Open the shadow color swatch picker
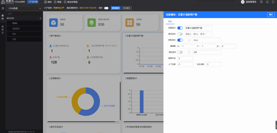277x133 pixels. pos(188,40)
